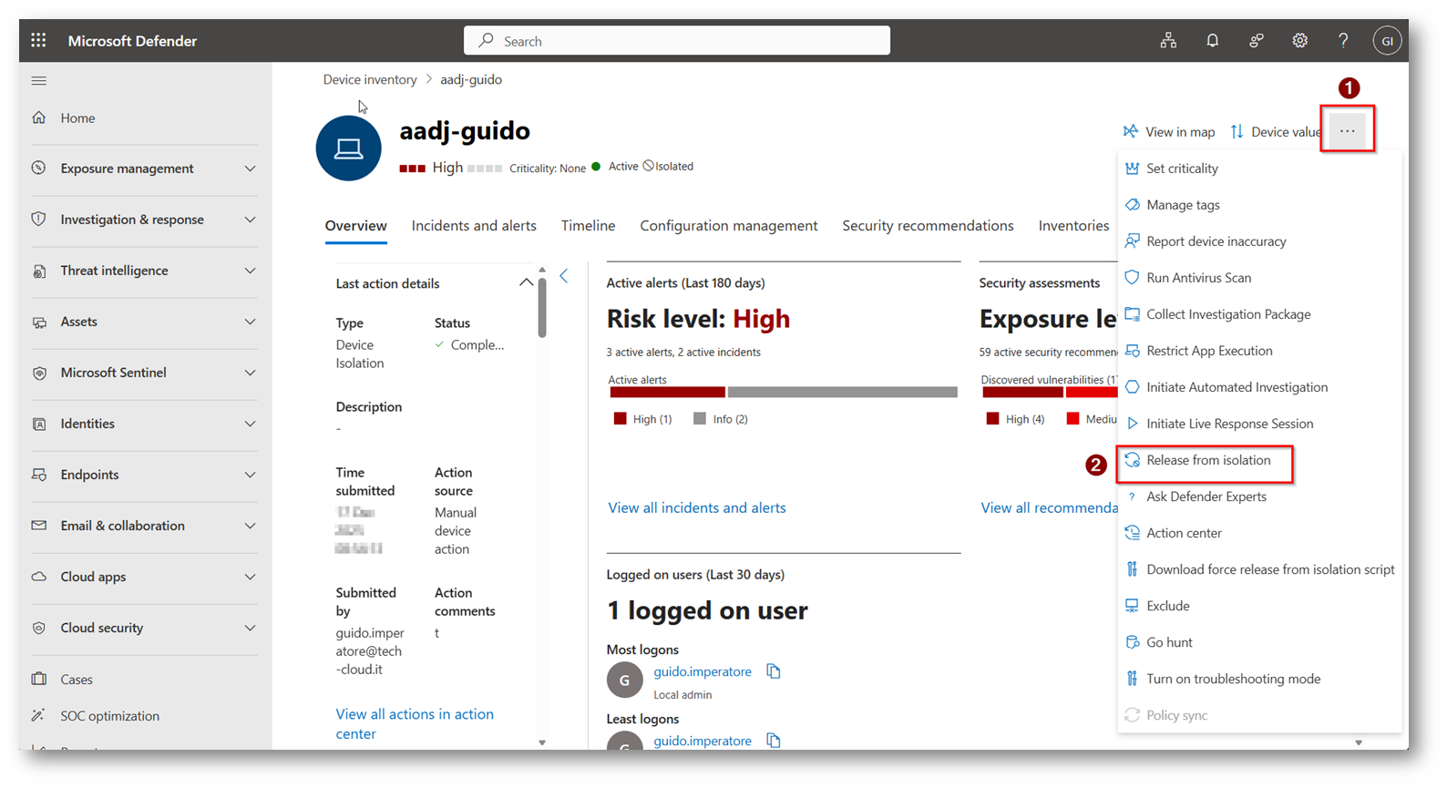Open View all incidents and alerts link
This screenshot has width=1447, height=788.
[696, 507]
